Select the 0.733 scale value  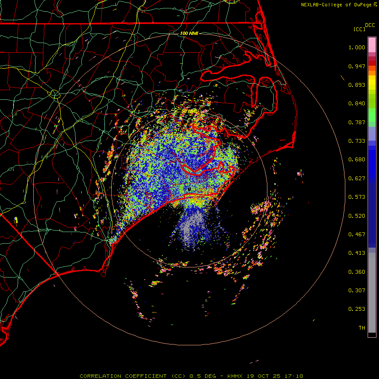[x=357, y=141]
